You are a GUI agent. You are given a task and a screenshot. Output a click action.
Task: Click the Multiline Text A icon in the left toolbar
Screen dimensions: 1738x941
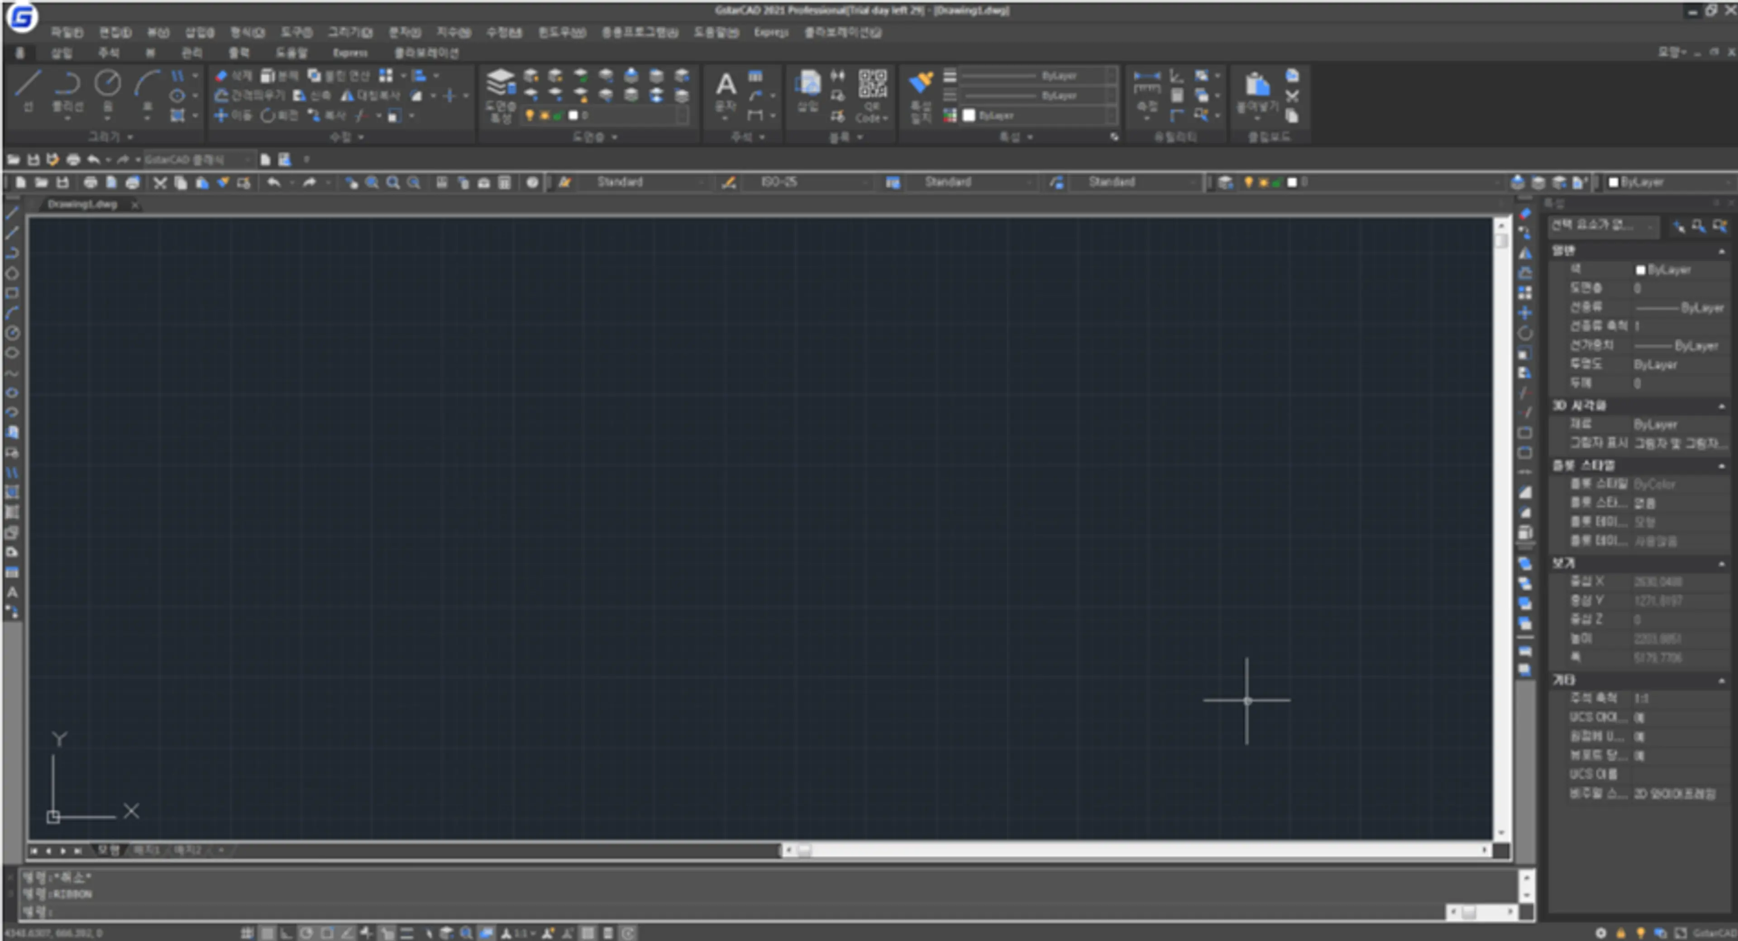pos(12,592)
